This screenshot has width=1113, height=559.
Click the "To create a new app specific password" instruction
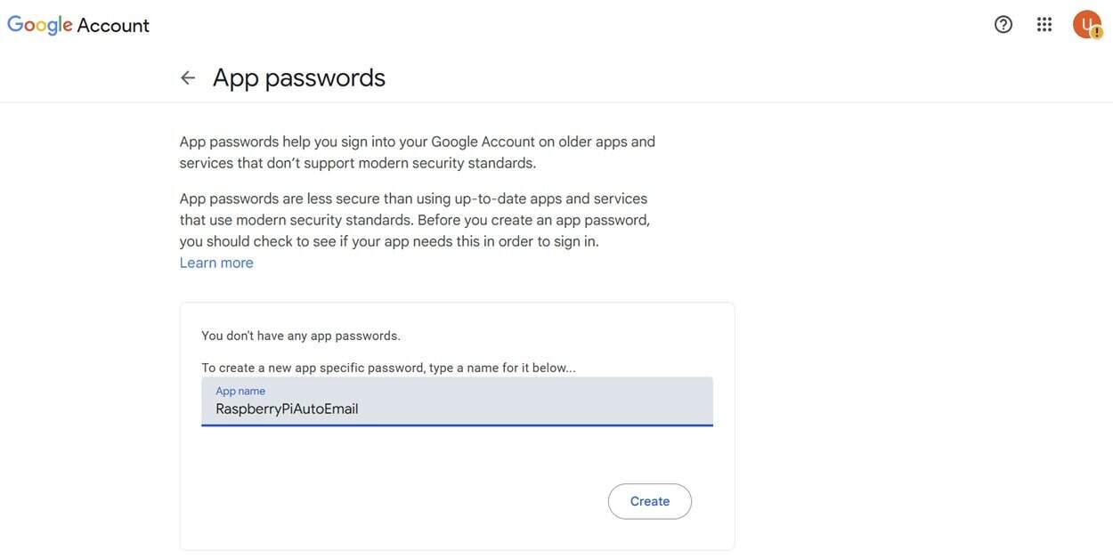tap(388, 368)
